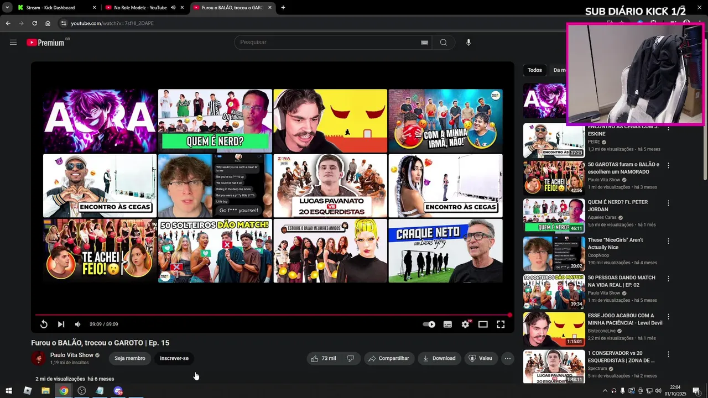Viewport: 708px width, 398px height.
Task: Click the video progress bar
Action: 273,315
